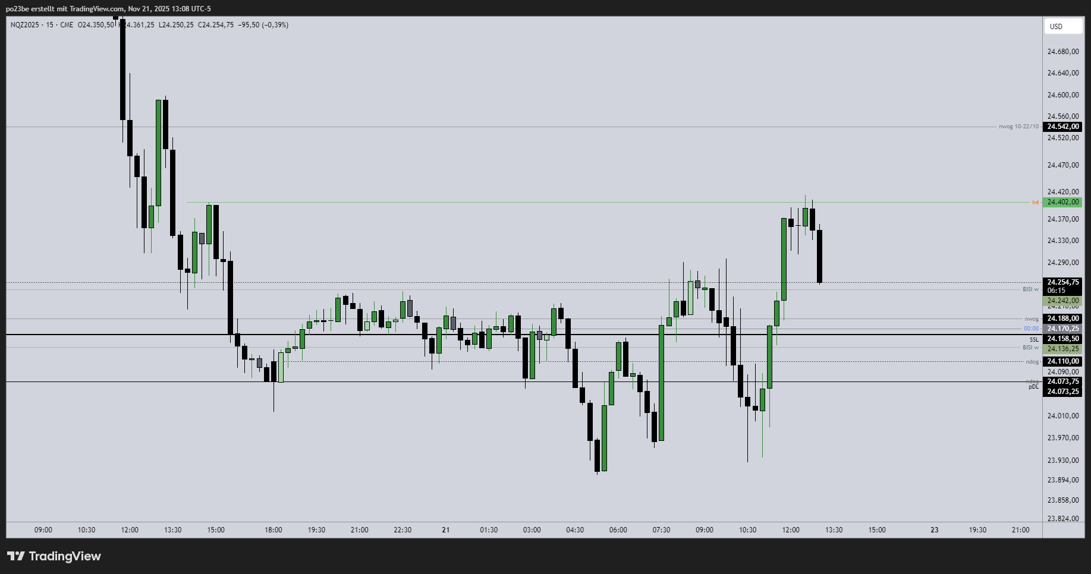Click the blue 00:00 line label
The height and width of the screenshot is (574, 1091).
1030,329
